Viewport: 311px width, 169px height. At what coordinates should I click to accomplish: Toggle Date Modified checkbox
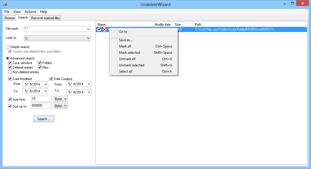(10, 79)
